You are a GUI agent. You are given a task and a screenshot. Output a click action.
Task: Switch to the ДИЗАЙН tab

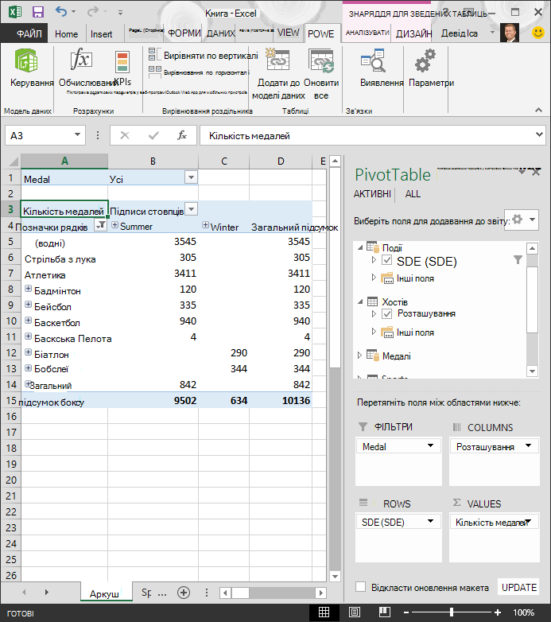(x=413, y=33)
